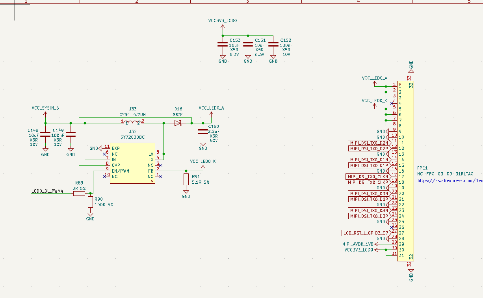Select the MIPI_DSI_TX0_D3P global label
Screen dimensions: 483x298
click(x=369, y=216)
